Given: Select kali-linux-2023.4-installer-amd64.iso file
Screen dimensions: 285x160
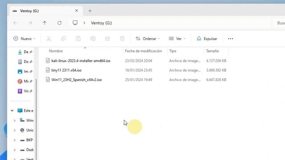Looking at the screenshot, I should coord(81,61).
